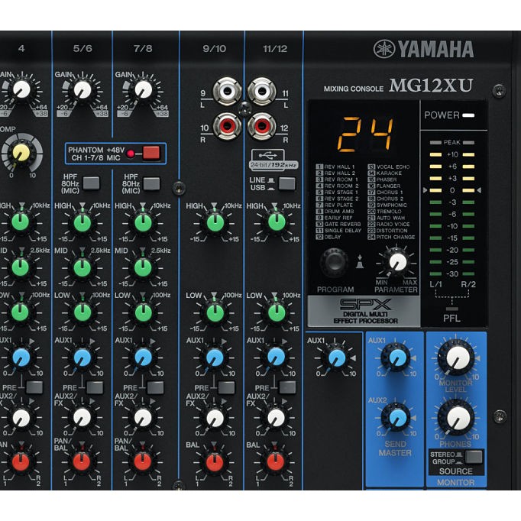The height and width of the screenshot is (521, 521).
Task: Adjust the LOW EQ knob on channel 7/8
Action: 143,312
